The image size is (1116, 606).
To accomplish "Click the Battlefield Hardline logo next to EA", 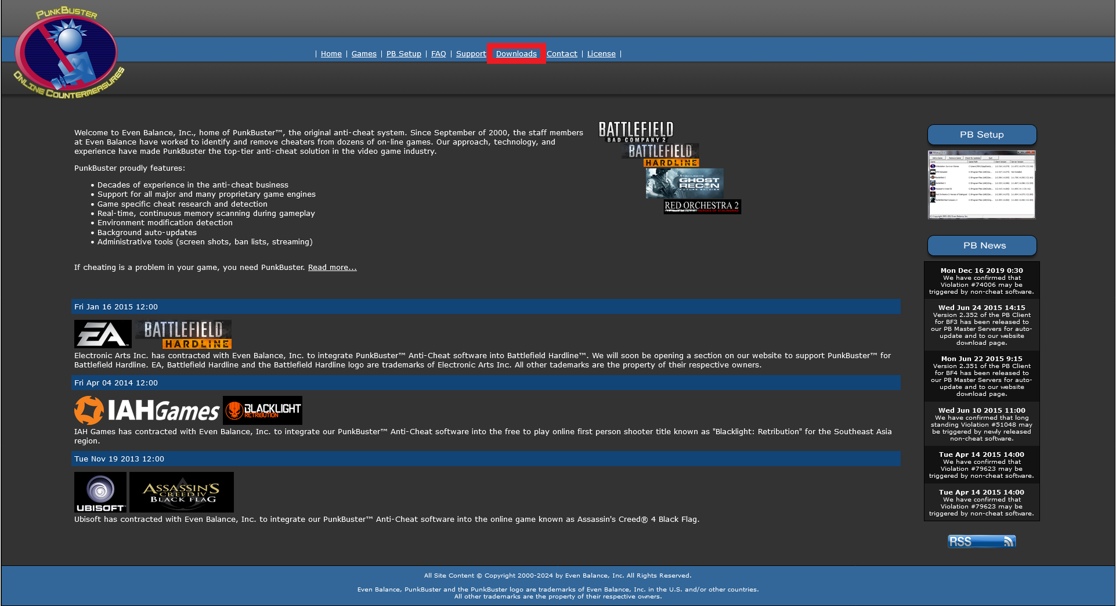I will 183,334.
